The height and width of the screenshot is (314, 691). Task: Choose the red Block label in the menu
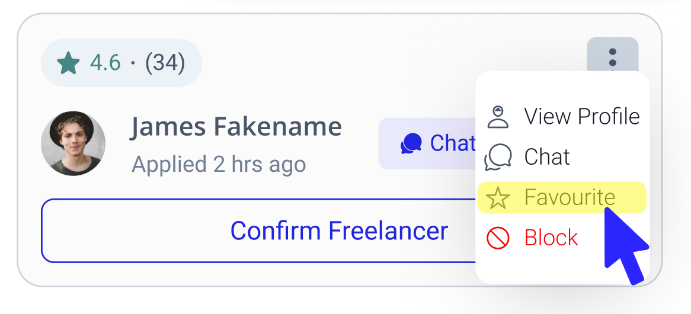(551, 238)
